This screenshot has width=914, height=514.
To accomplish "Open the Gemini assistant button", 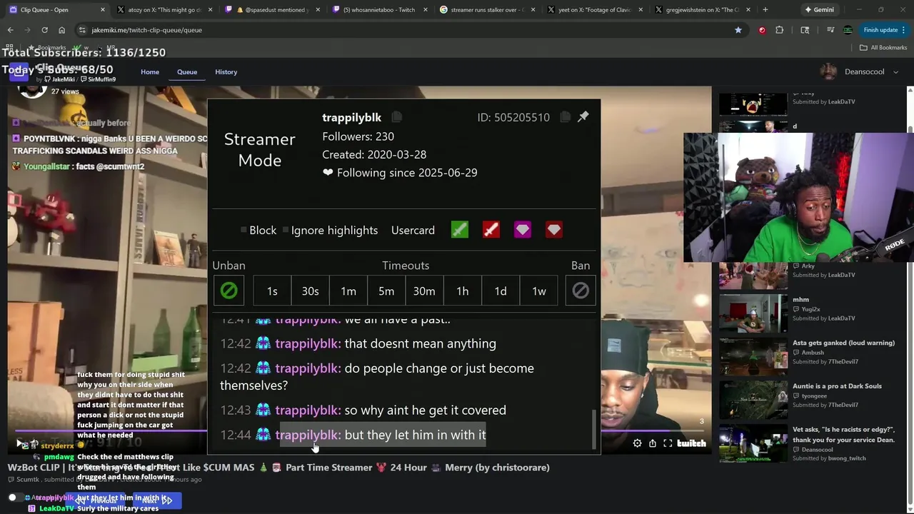I will [x=818, y=10].
